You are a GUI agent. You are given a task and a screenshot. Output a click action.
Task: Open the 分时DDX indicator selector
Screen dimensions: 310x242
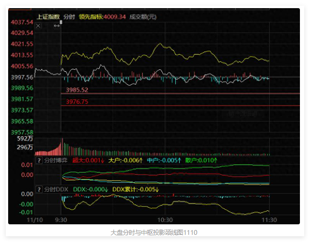click(x=57, y=189)
